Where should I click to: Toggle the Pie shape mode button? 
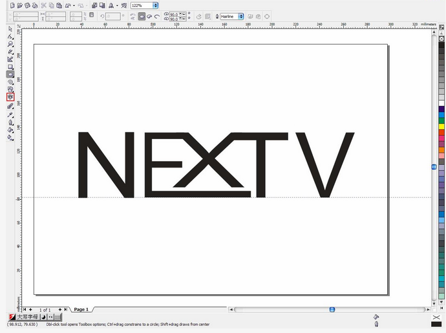click(x=149, y=17)
